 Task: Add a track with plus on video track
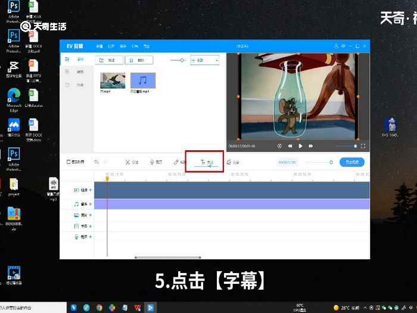click(x=91, y=190)
